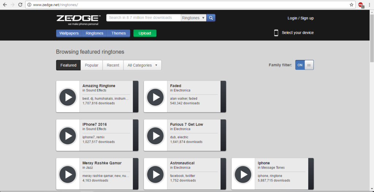Click the 'alan walker, faded' tags
The image size is (374, 192).
click(184, 99)
